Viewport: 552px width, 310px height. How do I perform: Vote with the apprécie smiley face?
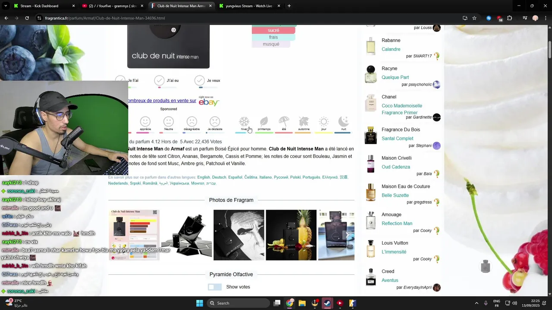point(145,122)
